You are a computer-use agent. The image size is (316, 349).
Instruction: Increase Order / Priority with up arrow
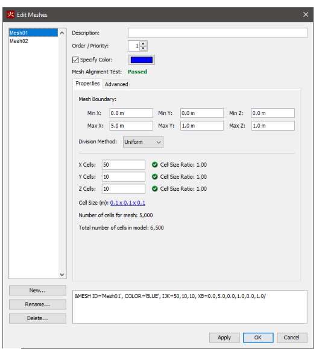click(143, 43)
